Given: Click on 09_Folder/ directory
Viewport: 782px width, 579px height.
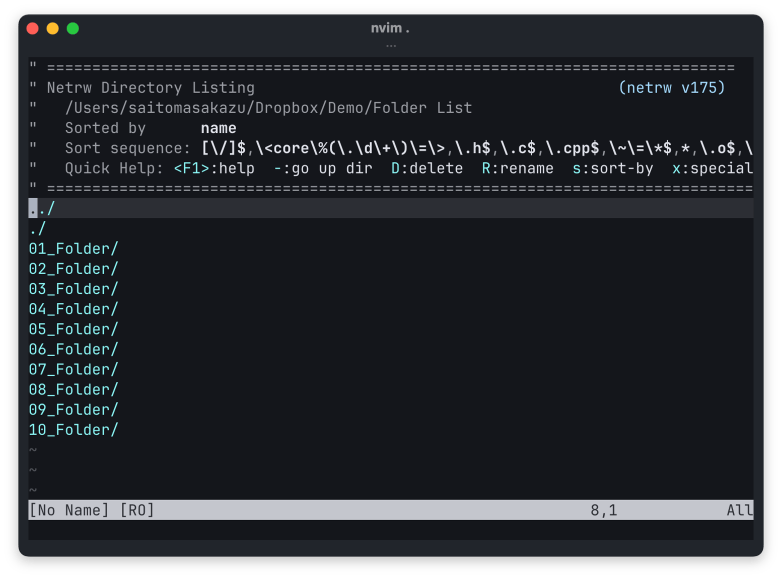Looking at the screenshot, I should click(73, 409).
